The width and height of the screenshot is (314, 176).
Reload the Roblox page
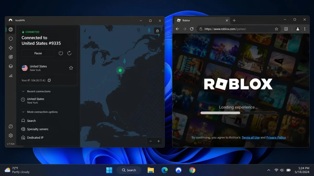[x=192, y=29]
